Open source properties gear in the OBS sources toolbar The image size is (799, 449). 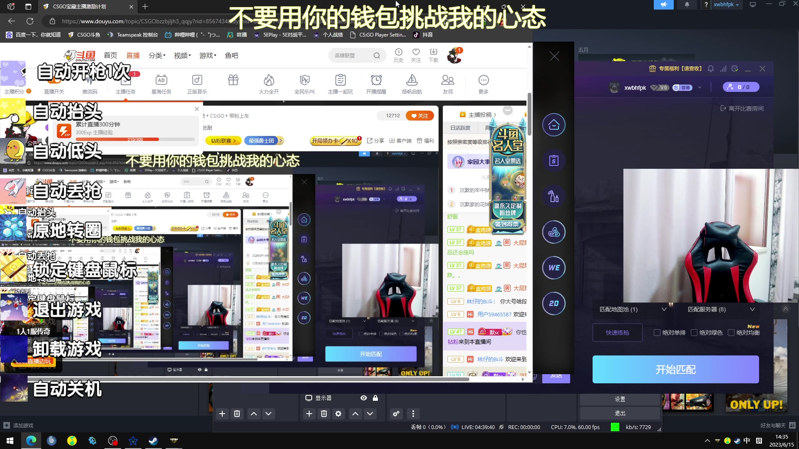point(338,414)
